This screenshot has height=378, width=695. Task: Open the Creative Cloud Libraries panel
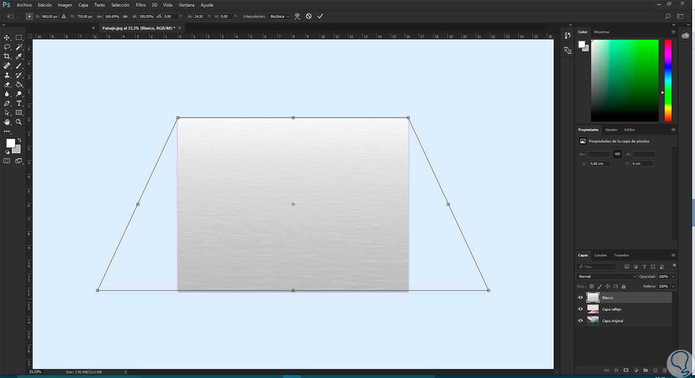coord(685,35)
